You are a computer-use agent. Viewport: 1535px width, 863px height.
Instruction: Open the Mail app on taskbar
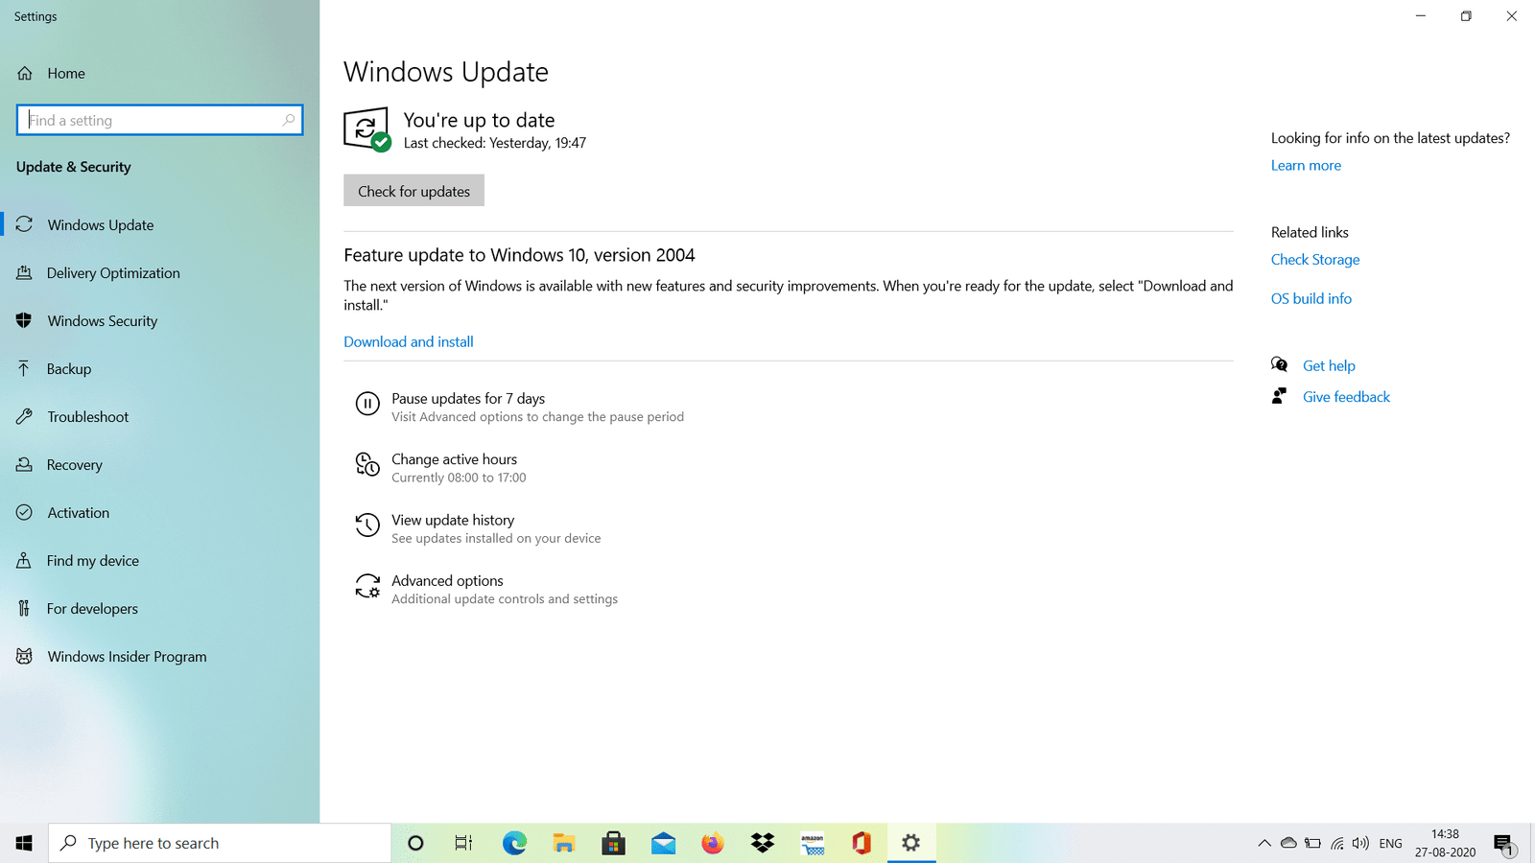663,843
